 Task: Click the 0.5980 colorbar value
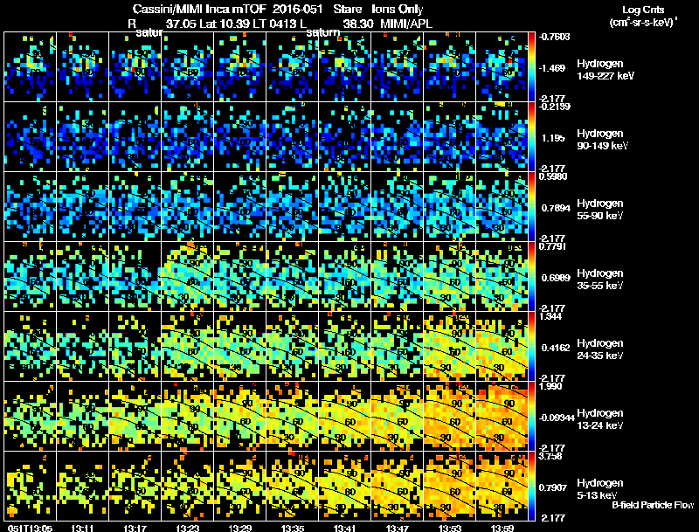[x=553, y=176]
